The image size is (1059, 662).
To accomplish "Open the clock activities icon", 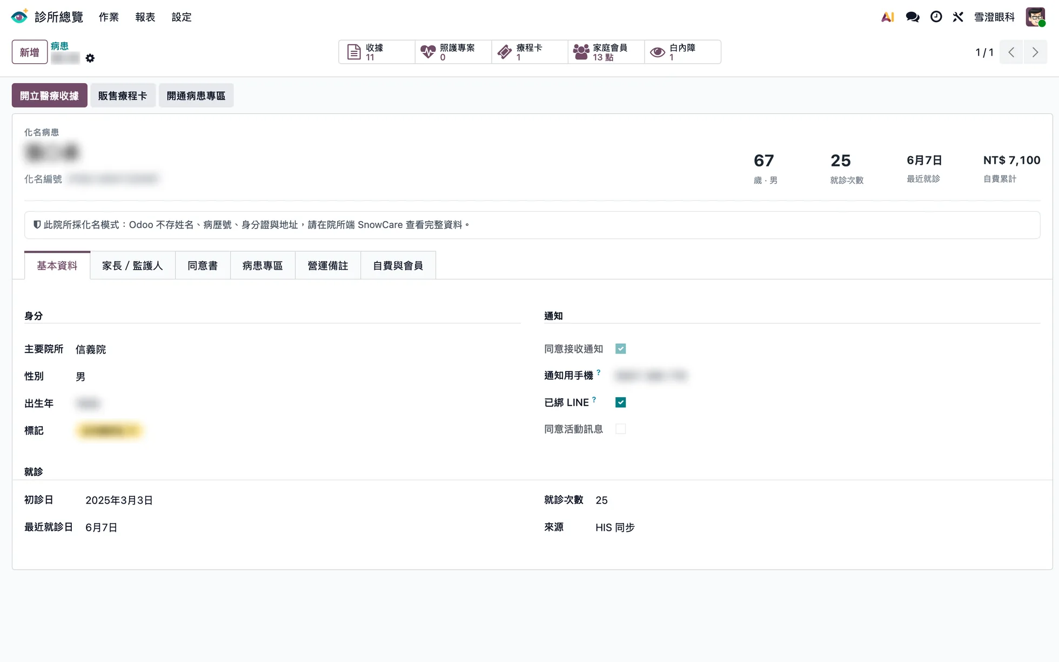I will click(936, 17).
